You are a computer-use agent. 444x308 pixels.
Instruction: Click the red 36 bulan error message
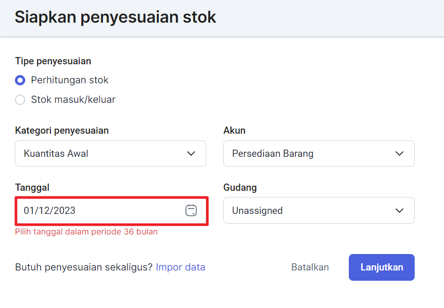pos(86,231)
